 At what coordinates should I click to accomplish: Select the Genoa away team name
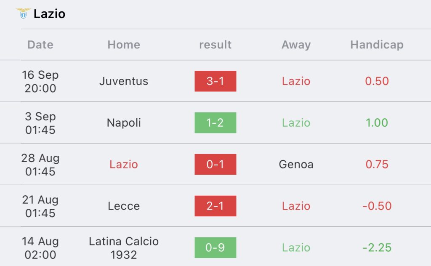tap(296, 165)
